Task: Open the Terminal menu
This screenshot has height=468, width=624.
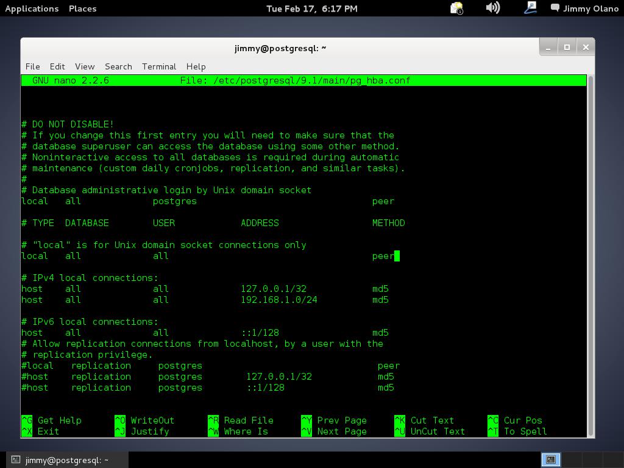Action: click(x=159, y=66)
